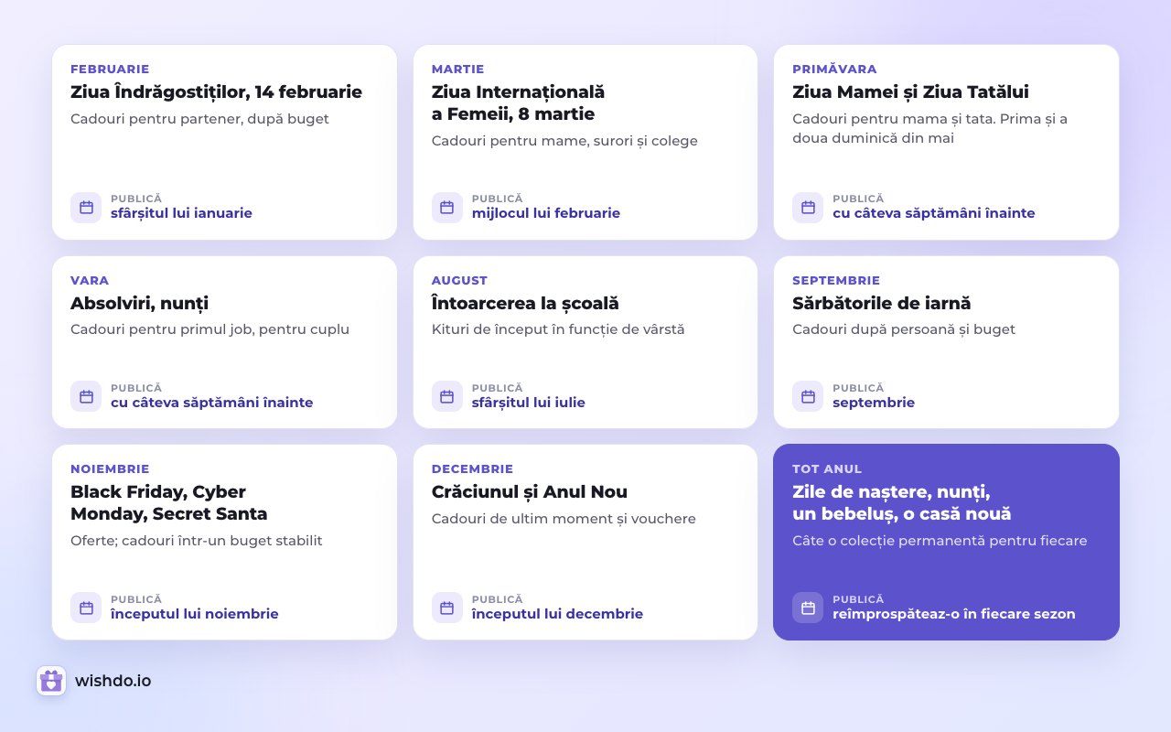Image resolution: width=1171 pixels, height=732 pixels.
Task: Click the calendar icon in the Februarie card
Action: [86, 207]
